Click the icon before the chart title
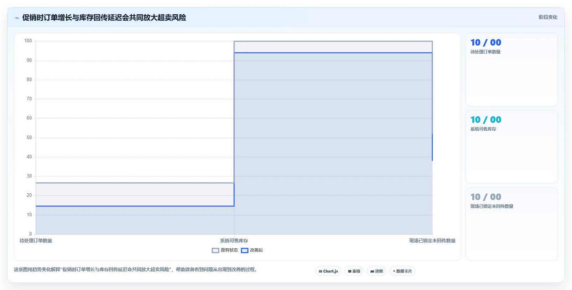The image size is (572, 290). [17, 18]
